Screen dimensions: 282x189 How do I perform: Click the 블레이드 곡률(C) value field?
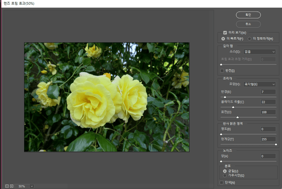click(268, 102)
